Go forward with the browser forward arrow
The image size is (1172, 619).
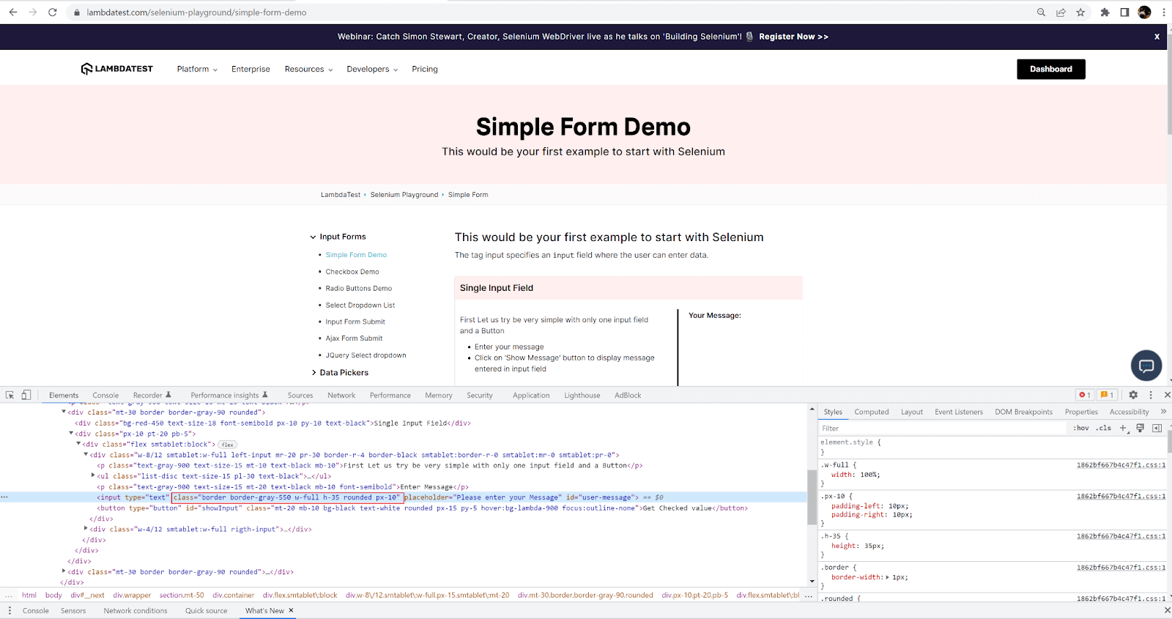pos(32,12)
